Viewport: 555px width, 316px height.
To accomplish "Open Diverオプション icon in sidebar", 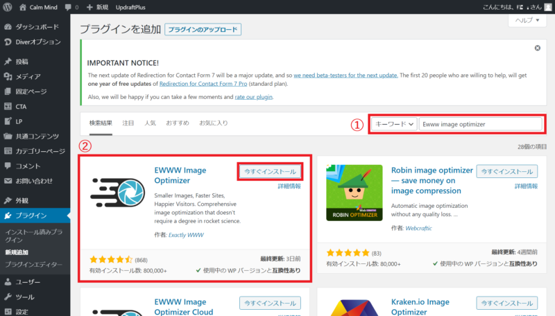I will [x=8, y=42].
